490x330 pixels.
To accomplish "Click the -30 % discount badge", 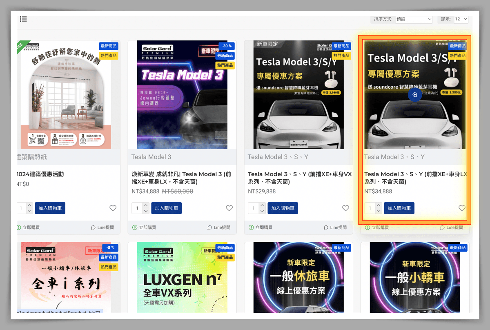I will point(226,46).
